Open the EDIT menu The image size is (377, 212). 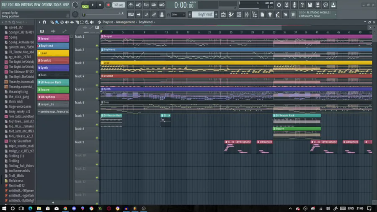click(x=11, y=5)
